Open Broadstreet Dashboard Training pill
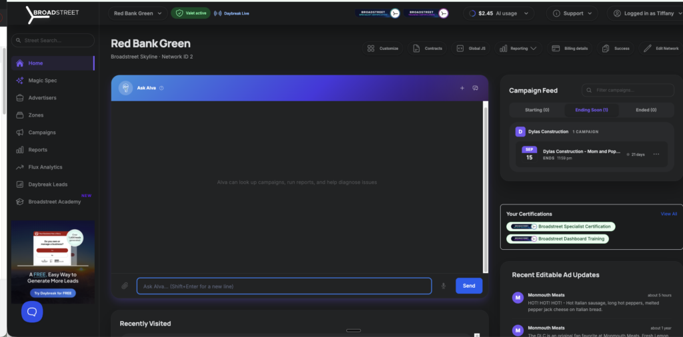 tap(558, 238)
